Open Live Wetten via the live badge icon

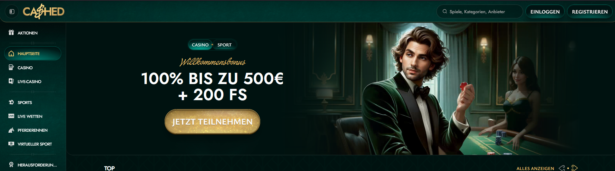pos(11,116)
